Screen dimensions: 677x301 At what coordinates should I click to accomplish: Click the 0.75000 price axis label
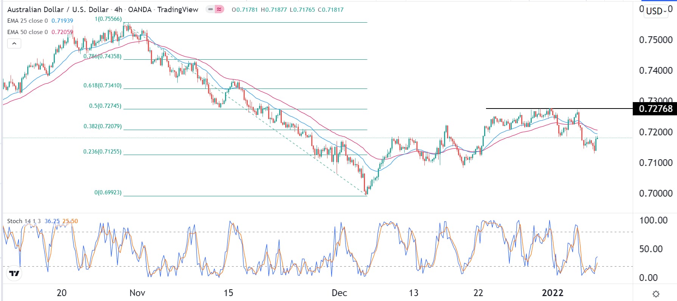pyautogui.click(x=656, y=40)
